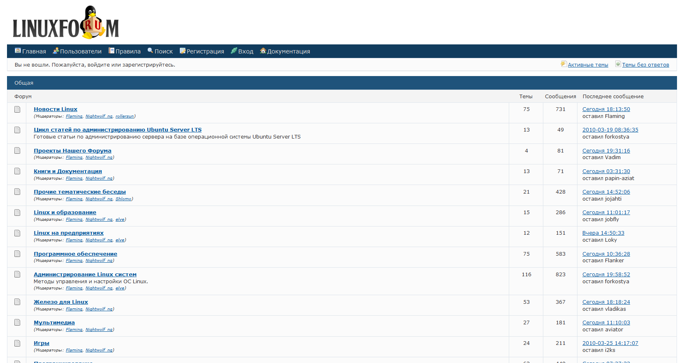Screen dimensions: 684x363
Task: Click forum status icon beside Мультимедиа
Action: [x=17, y=323]
